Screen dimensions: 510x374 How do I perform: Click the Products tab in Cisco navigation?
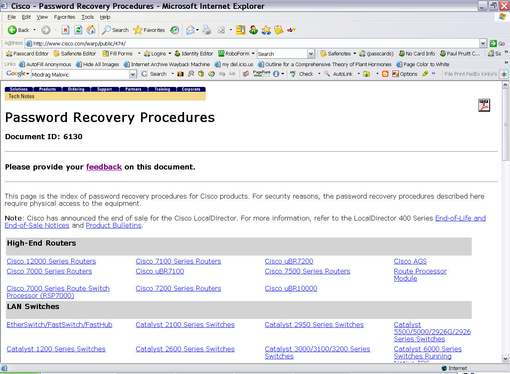click(x=47, y=89)
